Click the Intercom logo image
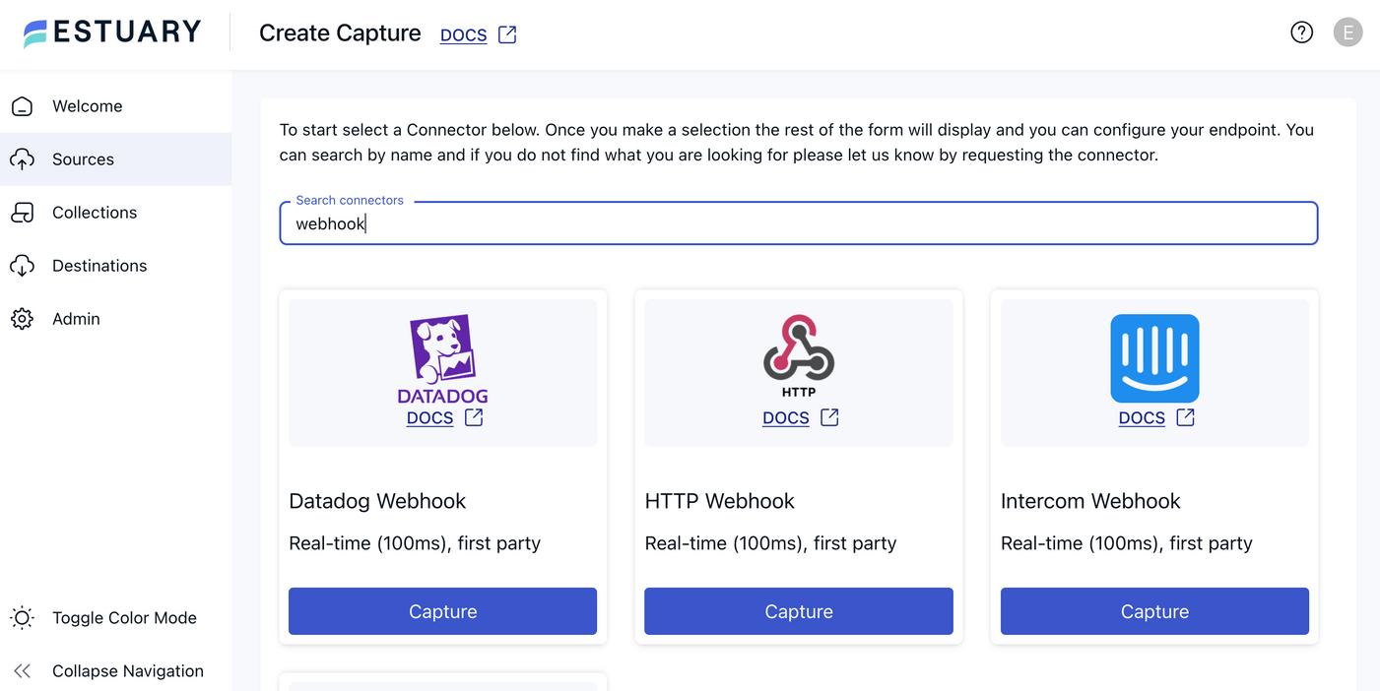Viewport: 1380px width, 691px height. coord(1154,358)
